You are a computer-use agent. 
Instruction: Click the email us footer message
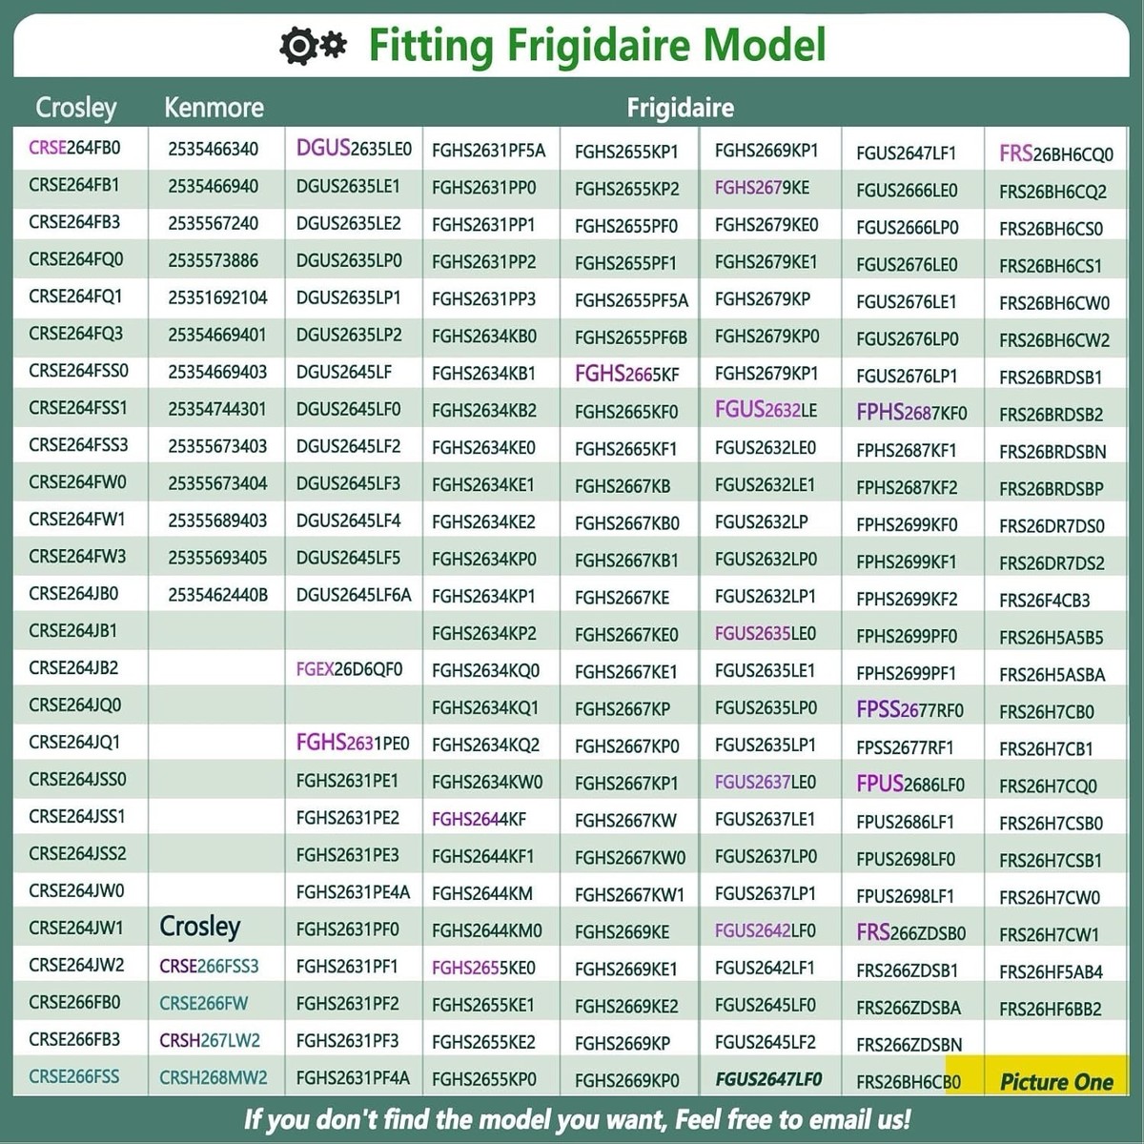click(x=577, y=1118)
